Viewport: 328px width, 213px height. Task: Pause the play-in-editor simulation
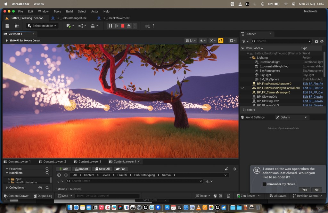111,26
